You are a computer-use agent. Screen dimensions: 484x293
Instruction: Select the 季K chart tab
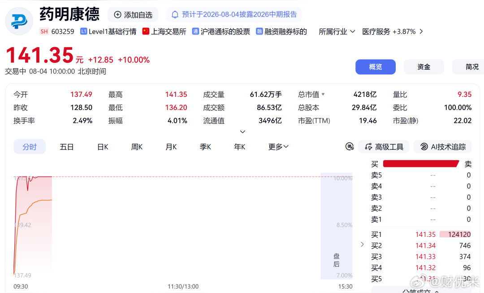[205, 147]
